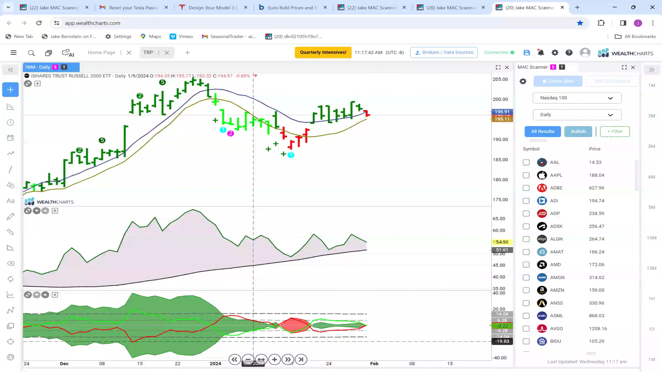662x372 pixels.
Task: Collapse the RSI indicator pane with the down arrow
Action: 37,211
